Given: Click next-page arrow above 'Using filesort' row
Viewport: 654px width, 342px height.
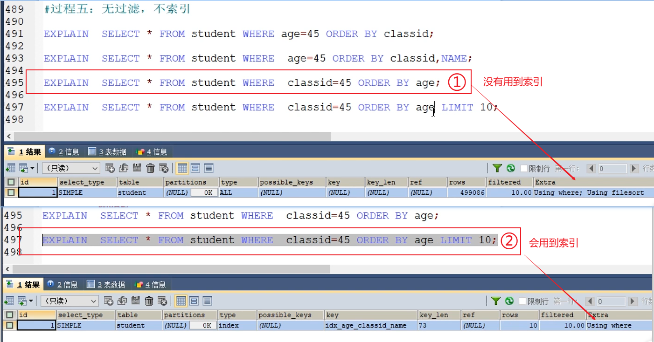Looking at the screenshot, I should coord(634,169).
